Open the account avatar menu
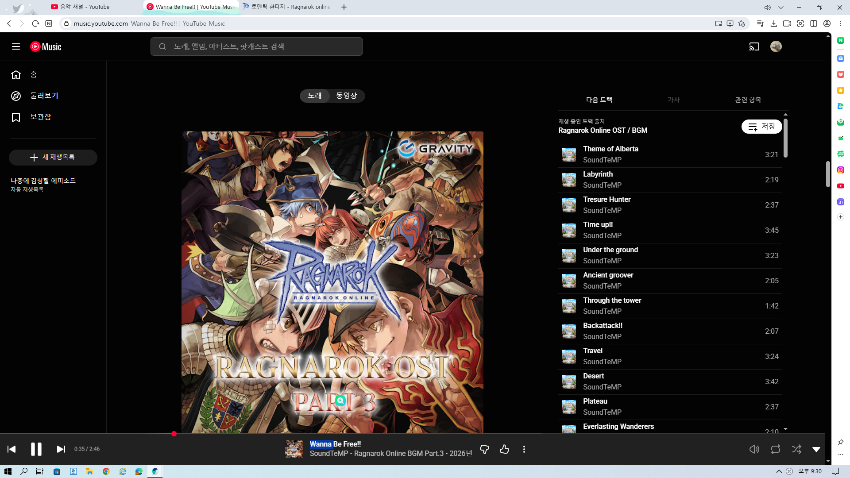Image resolution: width=850 pixels, height=478 pixels. point(776,46)
